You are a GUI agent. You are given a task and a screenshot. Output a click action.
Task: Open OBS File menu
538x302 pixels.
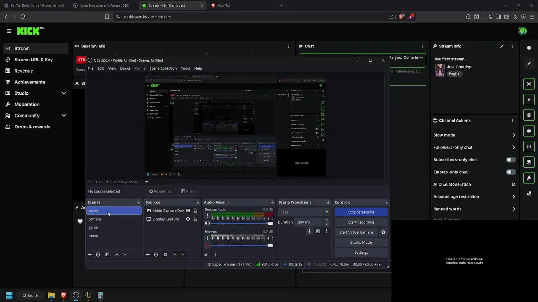click(90, 68)
